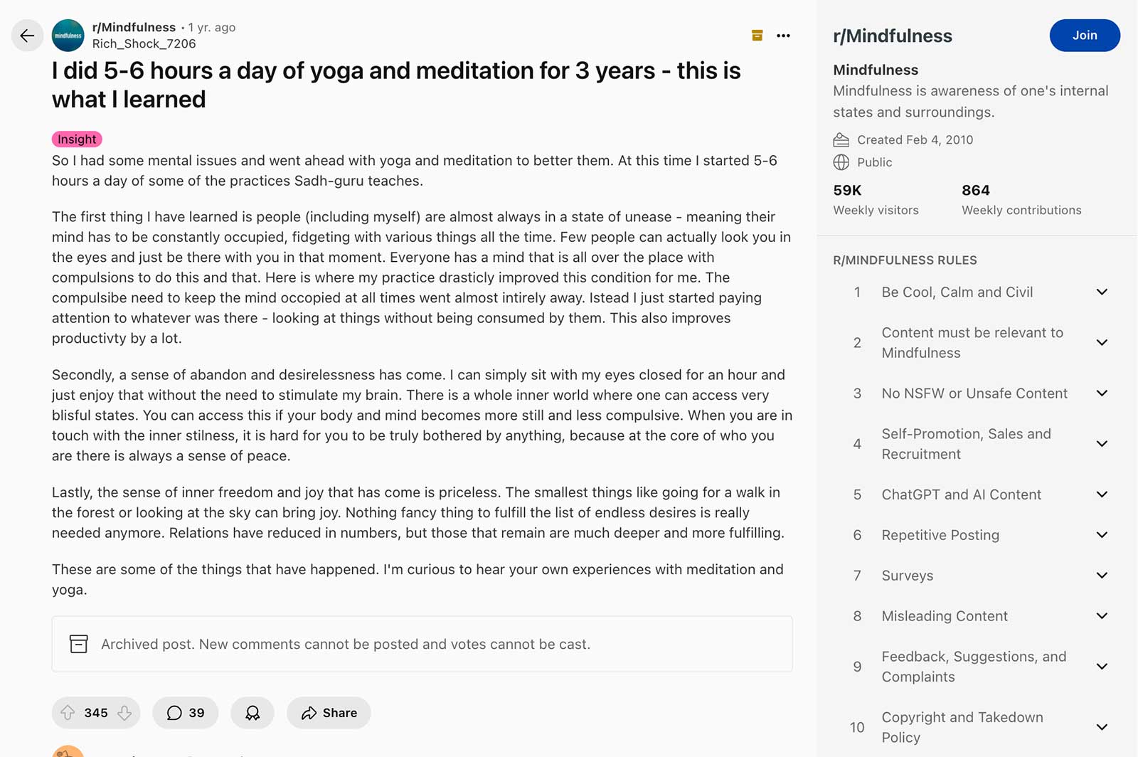Expand the ChatGPT and AI Content rule

click(1102, 494)
